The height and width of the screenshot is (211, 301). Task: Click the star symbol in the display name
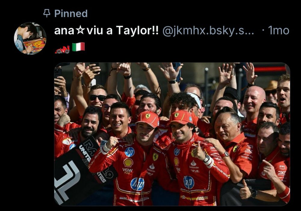tap(80, 31)
